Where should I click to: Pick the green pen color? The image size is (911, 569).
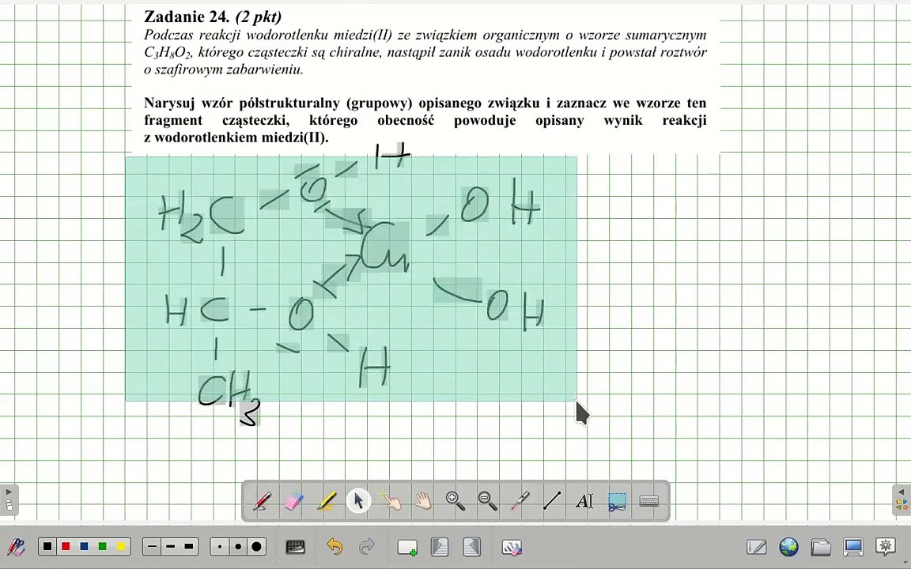tap(103, 546)
